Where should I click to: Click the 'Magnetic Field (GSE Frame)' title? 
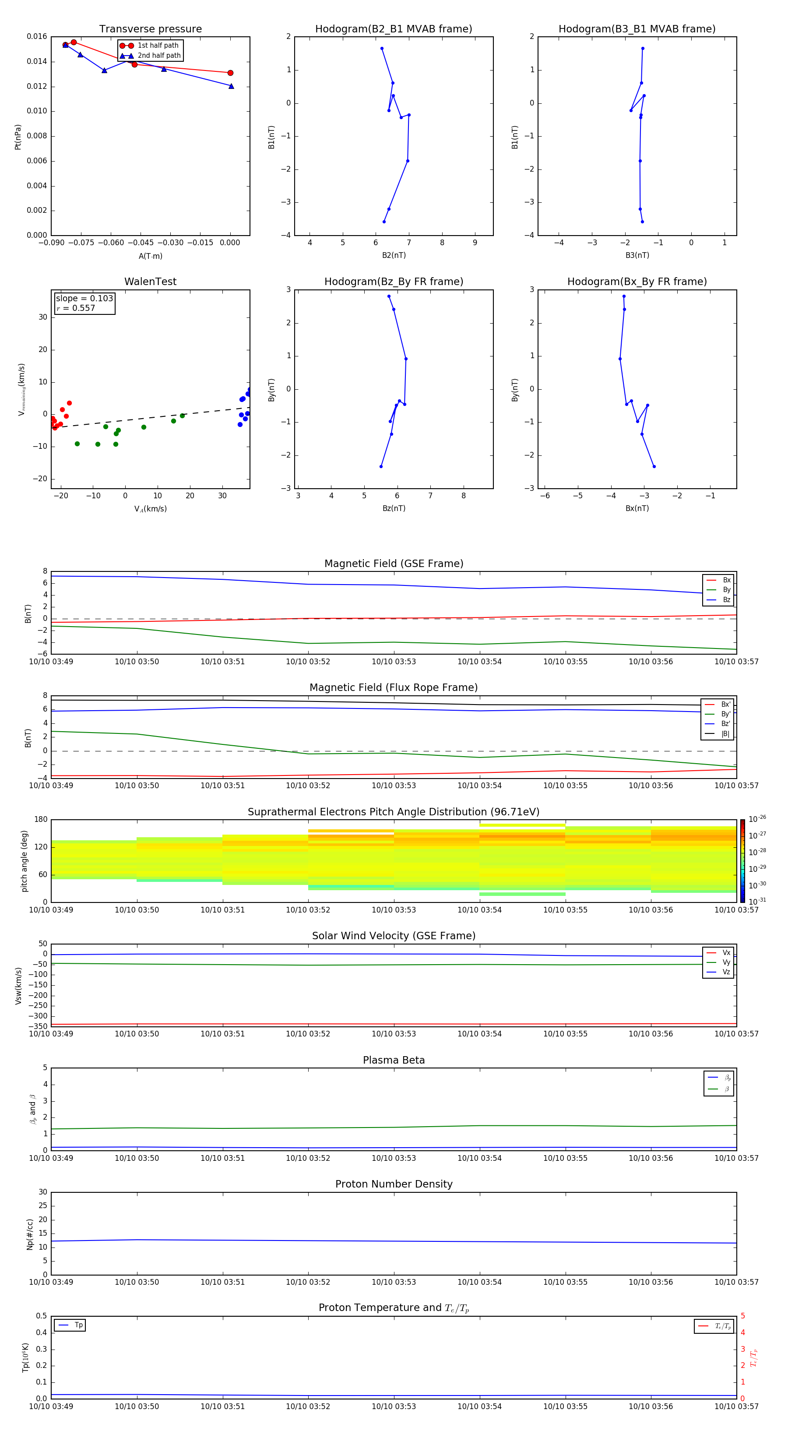coord(394,564)
